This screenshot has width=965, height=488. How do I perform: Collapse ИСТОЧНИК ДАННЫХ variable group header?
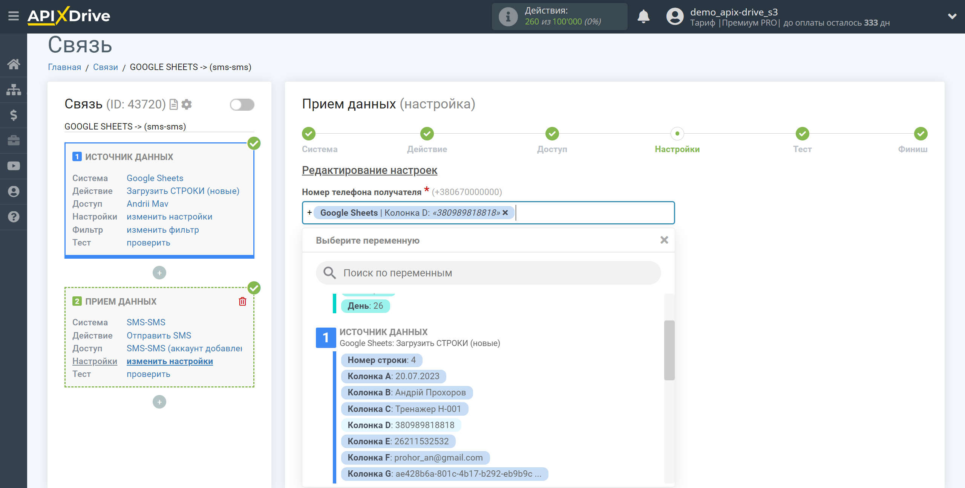pyautogui.click(x=408, y=337)
